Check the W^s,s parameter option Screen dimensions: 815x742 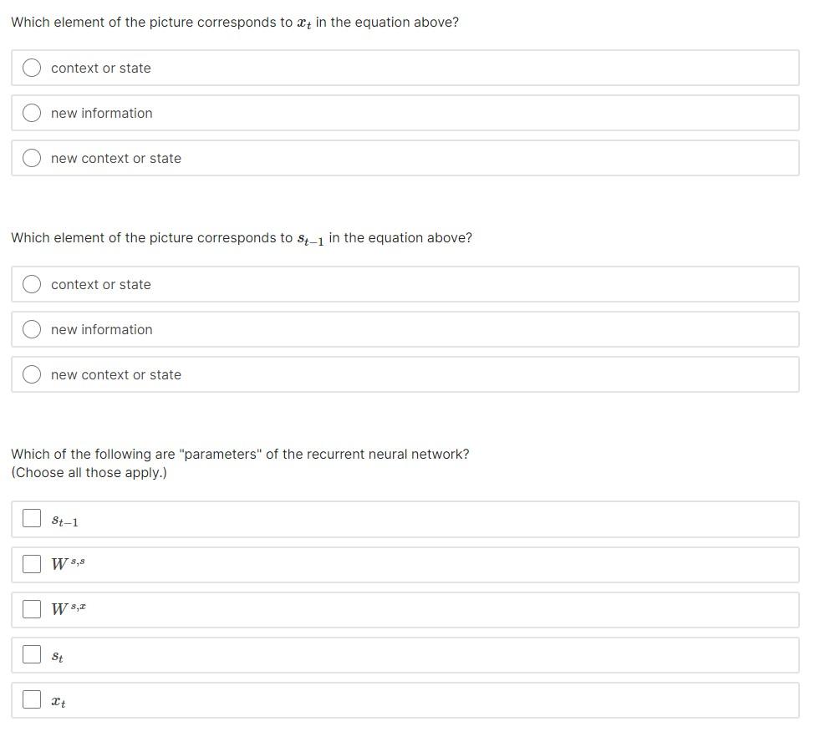pos(32,563)
